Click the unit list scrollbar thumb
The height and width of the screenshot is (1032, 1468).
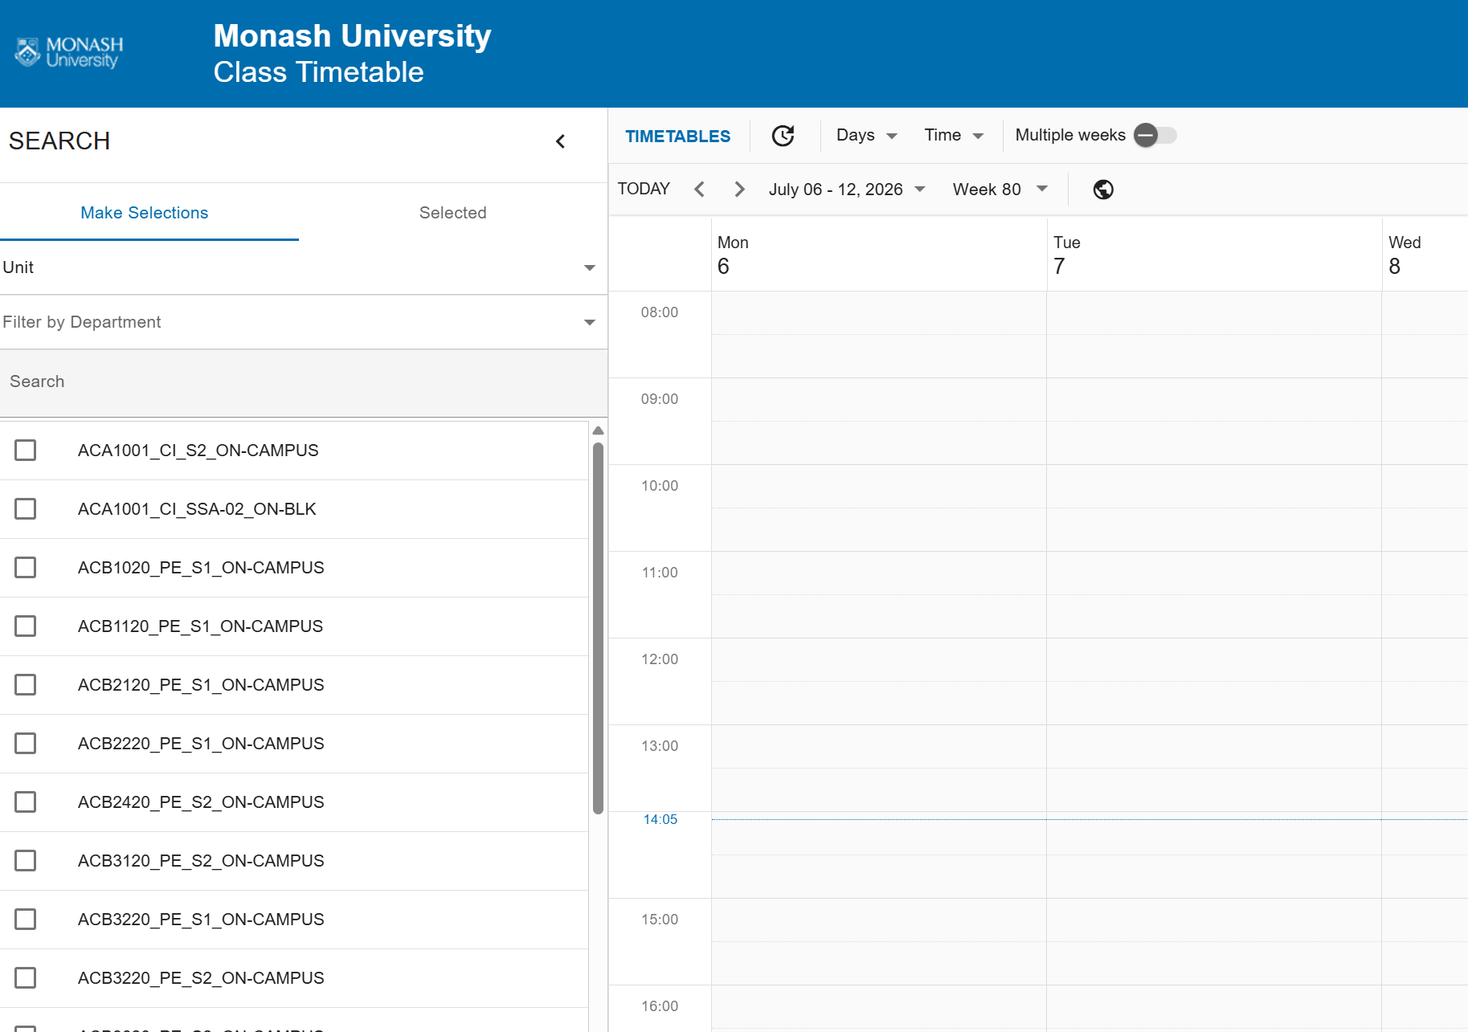click(598, 628)
